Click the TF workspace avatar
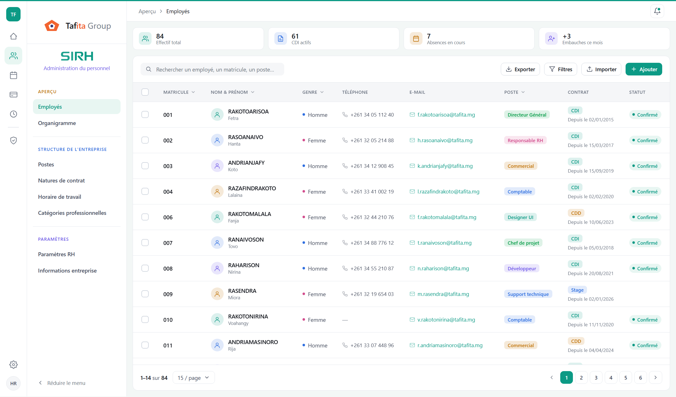676x397 pixels. (x=14, y=14)
